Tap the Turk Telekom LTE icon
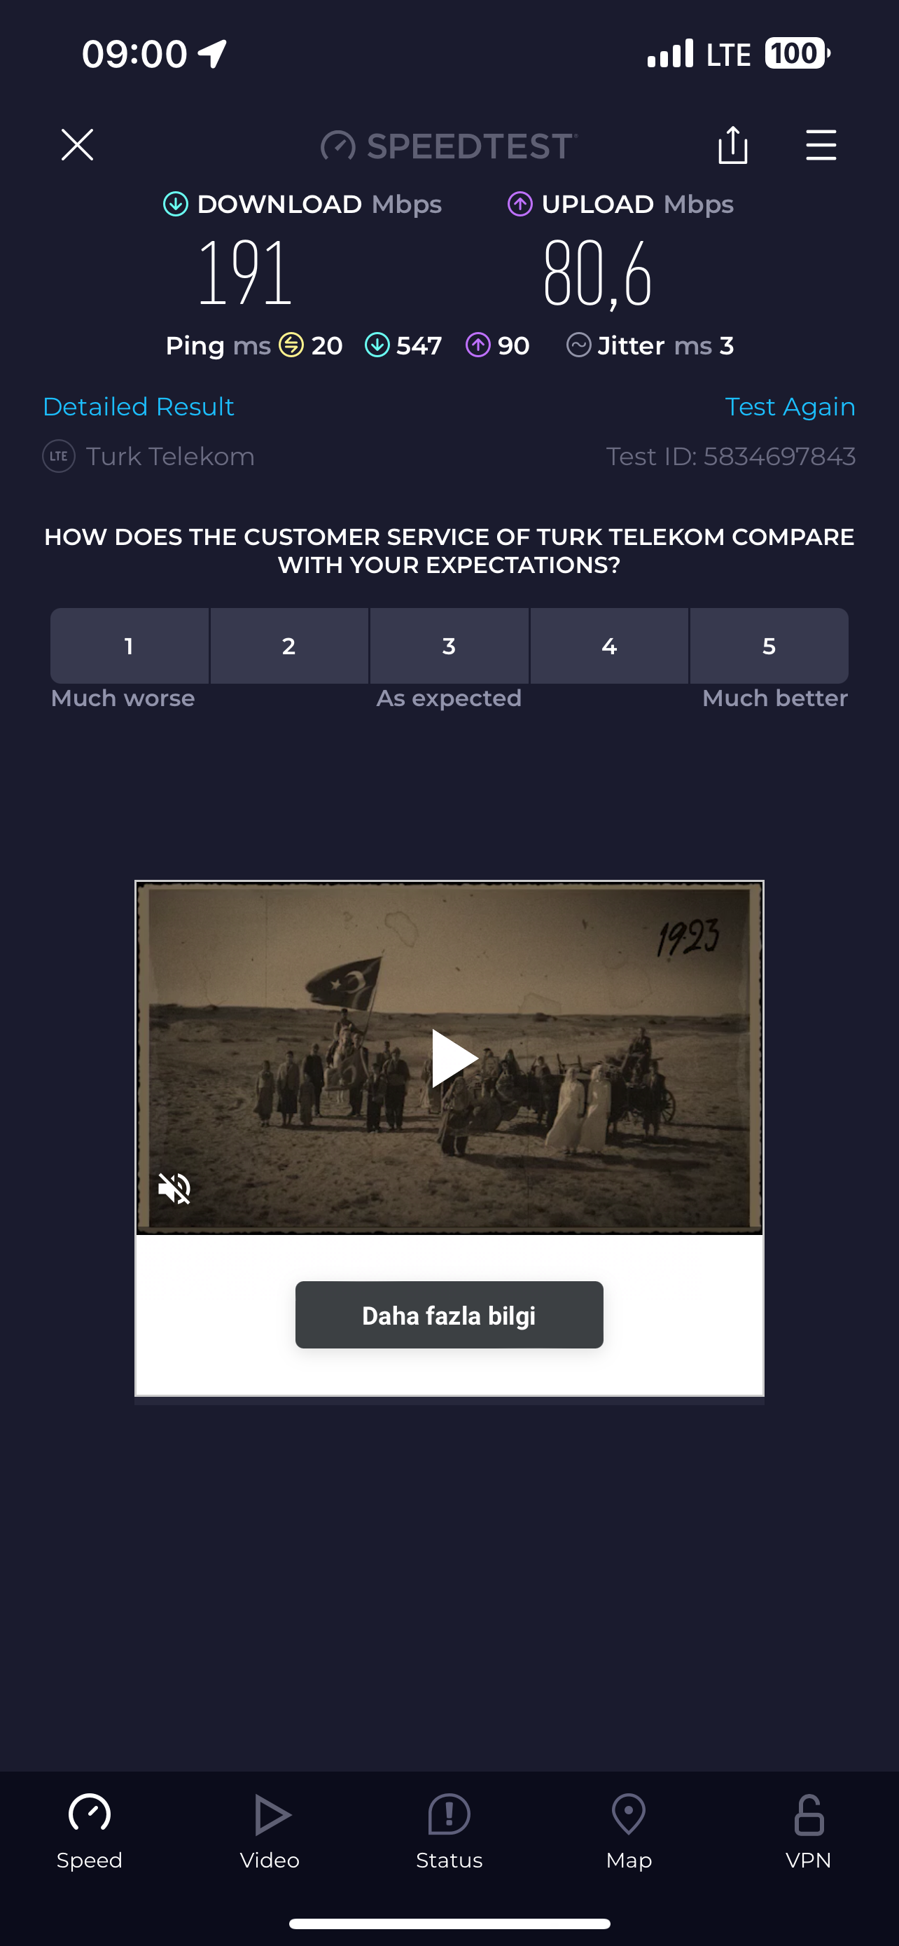 click(58, 456)
